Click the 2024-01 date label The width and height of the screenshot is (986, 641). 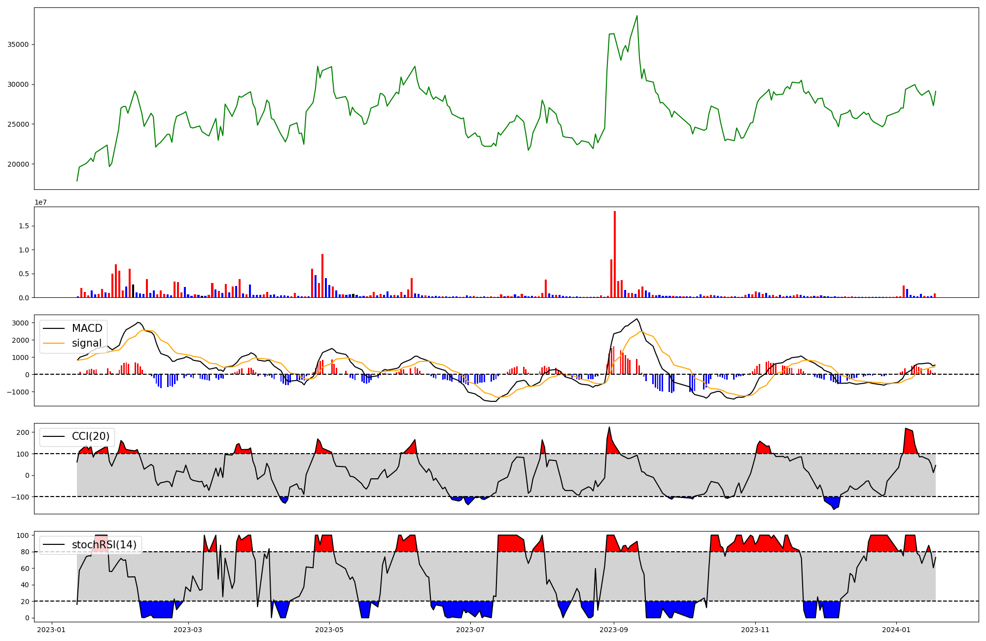coord(896,630)
